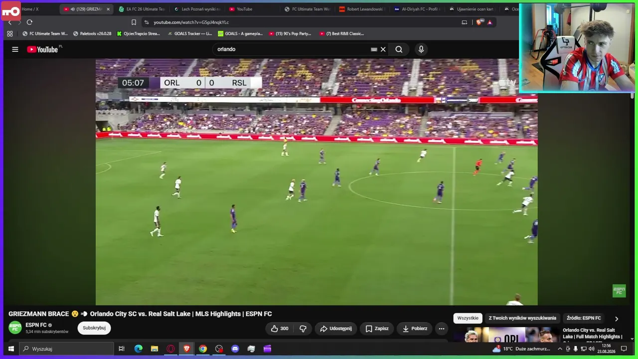Screen dimensions: 638x359
Task: Open the 90's Pop Party bookmark
Action: coord(290,33)
